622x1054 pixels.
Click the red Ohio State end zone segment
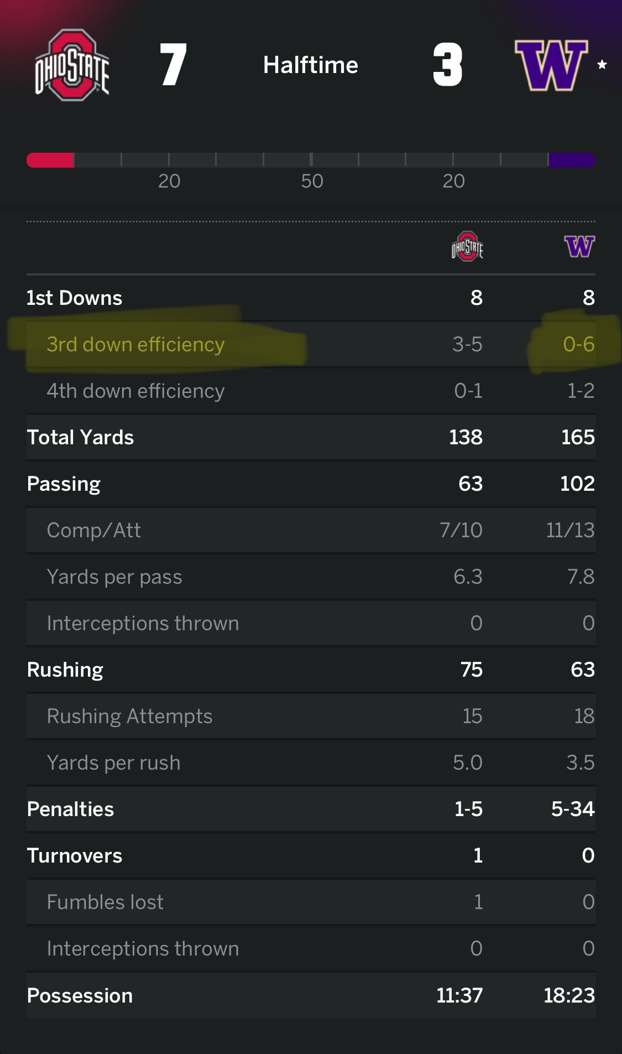coord(50,160)
